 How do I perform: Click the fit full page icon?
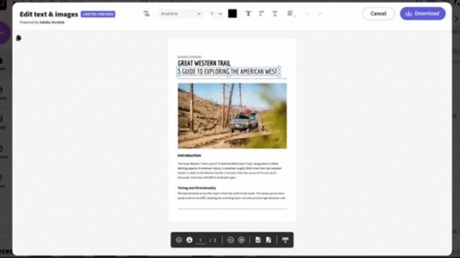coord(268,240)
